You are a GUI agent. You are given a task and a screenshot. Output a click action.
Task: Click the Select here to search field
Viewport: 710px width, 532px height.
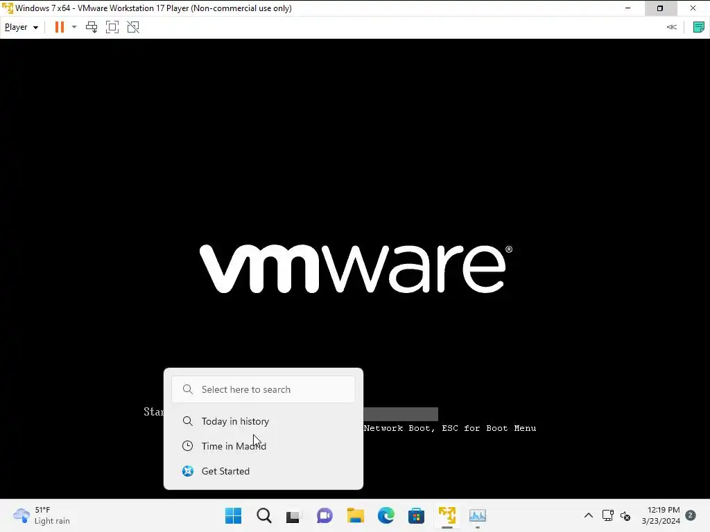click(263, 389)
